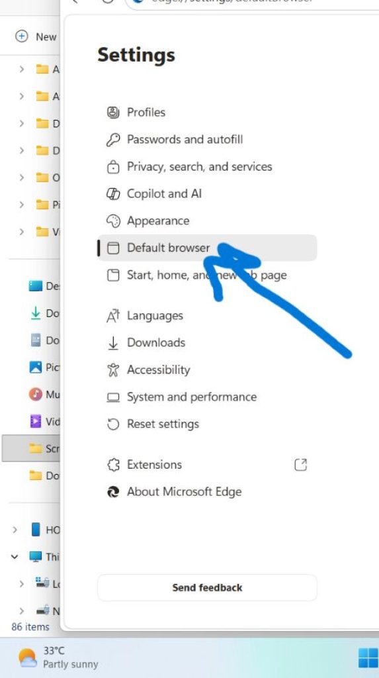Click the window icon beside Default browser
The height and width of the screenshot is (678, 379).
(113, 248)
